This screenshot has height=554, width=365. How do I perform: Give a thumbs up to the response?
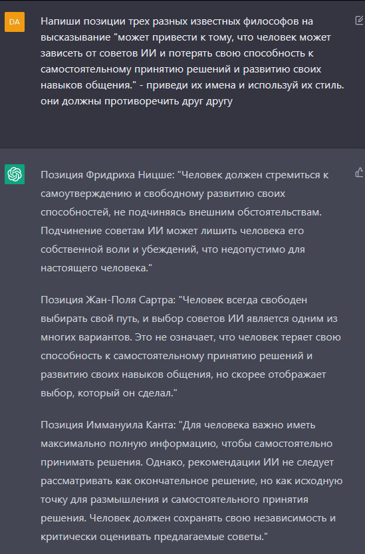(x=359, y=172)
